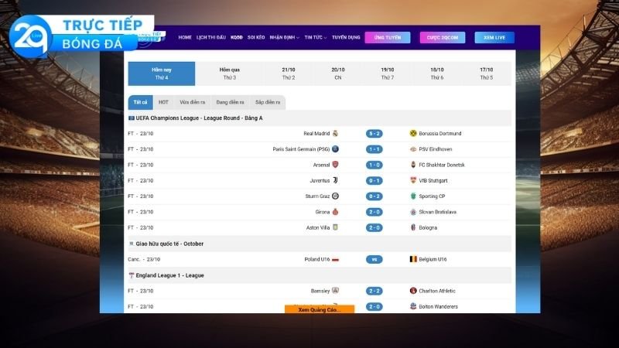Click the VfB Stuttgart crest icon
Image resolution: width=619 pixels, height=348 pixels.
(x=413, y=180)
